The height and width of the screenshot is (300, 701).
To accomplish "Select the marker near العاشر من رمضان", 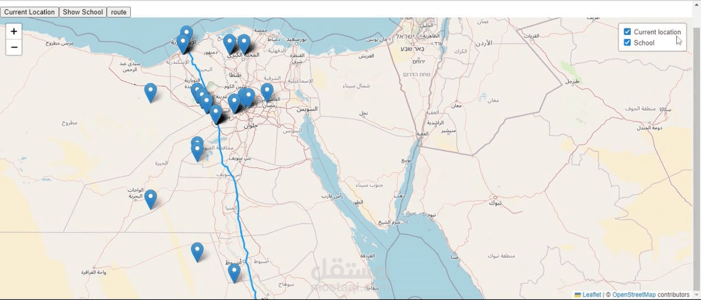I will pos(267,93).
